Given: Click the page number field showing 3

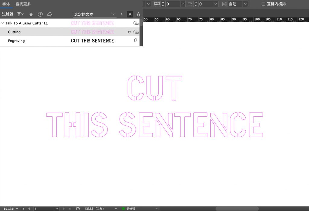Looking at the screenshot, I should 44,209.
